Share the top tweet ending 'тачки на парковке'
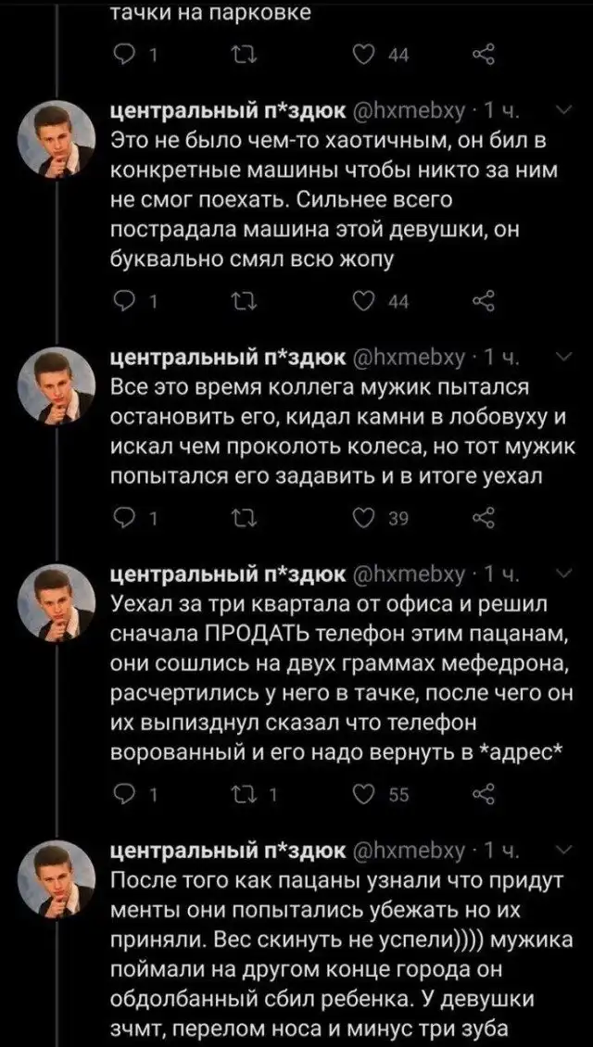The image size is (593, 1047). (x=483, y=54)
